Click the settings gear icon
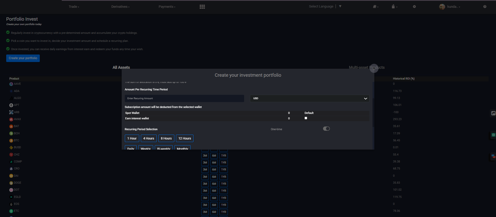496x217 pixels. point(414,7)
